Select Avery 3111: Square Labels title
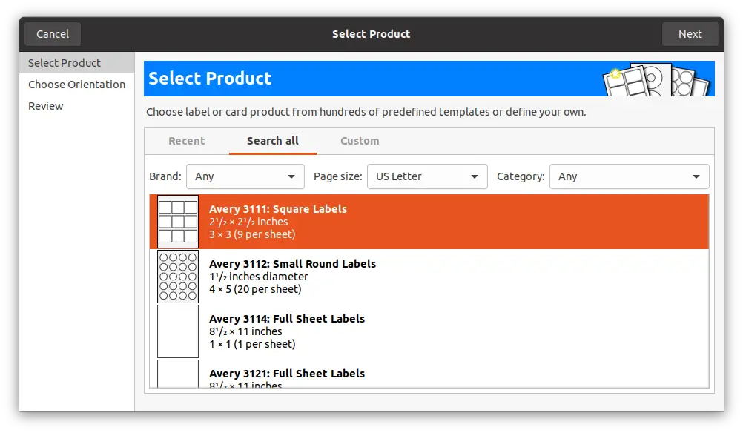The width and height of the screenshot is (743, 433). 278,209
